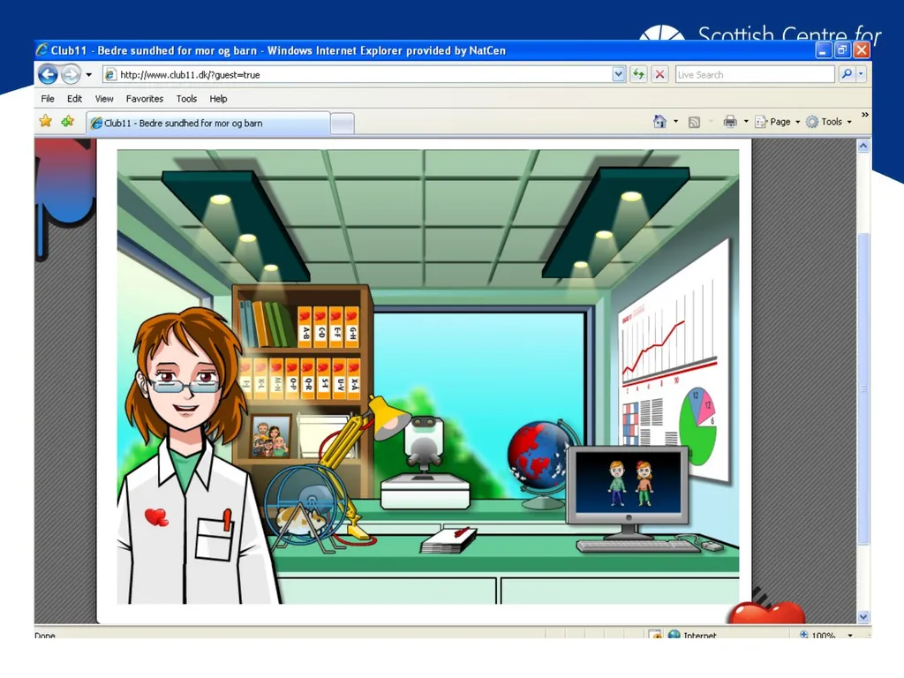The height and width of the screenshot is (678, 904).
Task: Click the page scrollbar up arrow
Action: pyautogui.click(x=863, y=146)
